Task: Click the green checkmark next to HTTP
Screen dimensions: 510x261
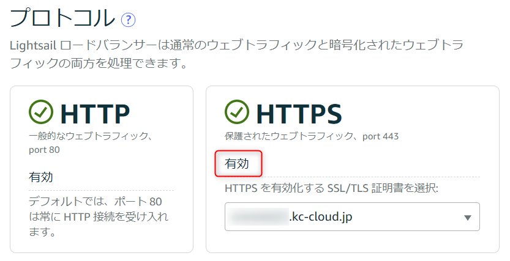Action: coord(41,112)
